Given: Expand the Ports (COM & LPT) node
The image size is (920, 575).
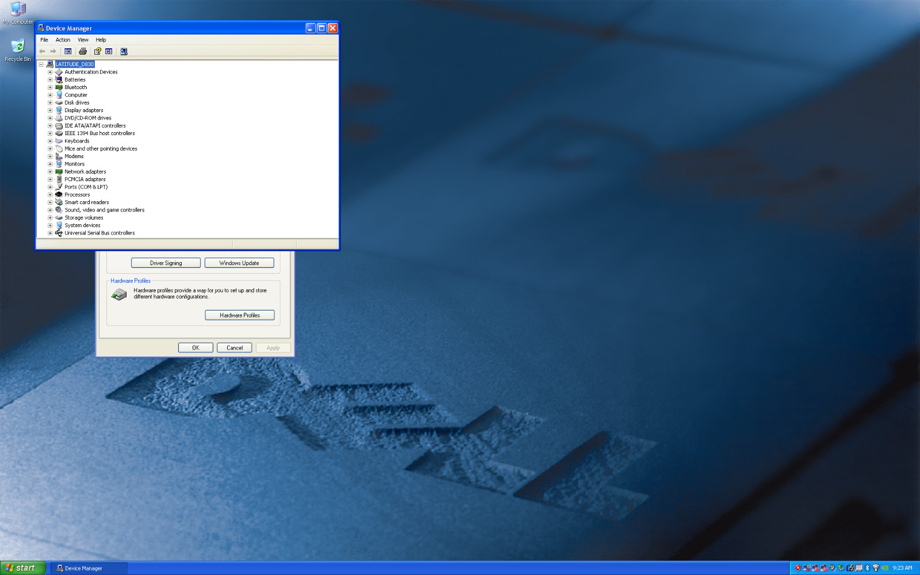Looking at the screenshot, I should click(x=50, y=187).
